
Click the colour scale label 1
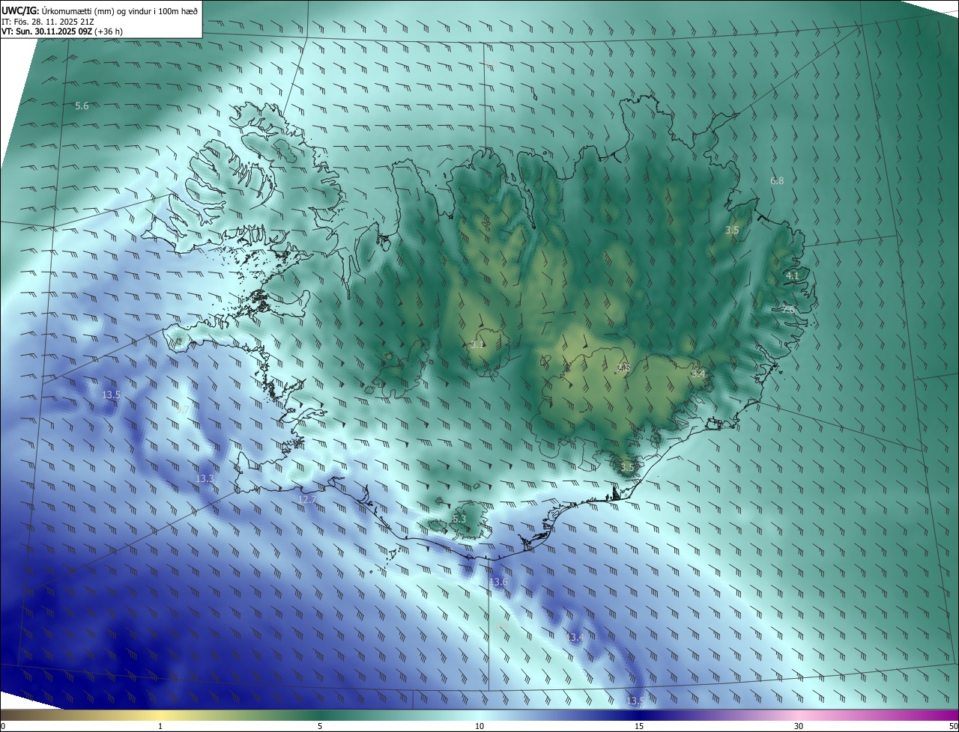pyautogui.click(x=160, y=726)
